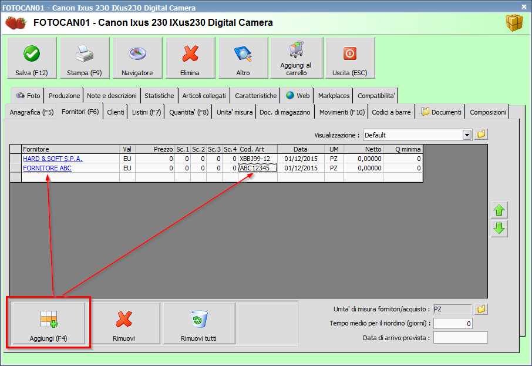Open HARD & SOFT S.P.A. supplier link
This screenshot has height=366, width=532.
[x=53, y=159]
